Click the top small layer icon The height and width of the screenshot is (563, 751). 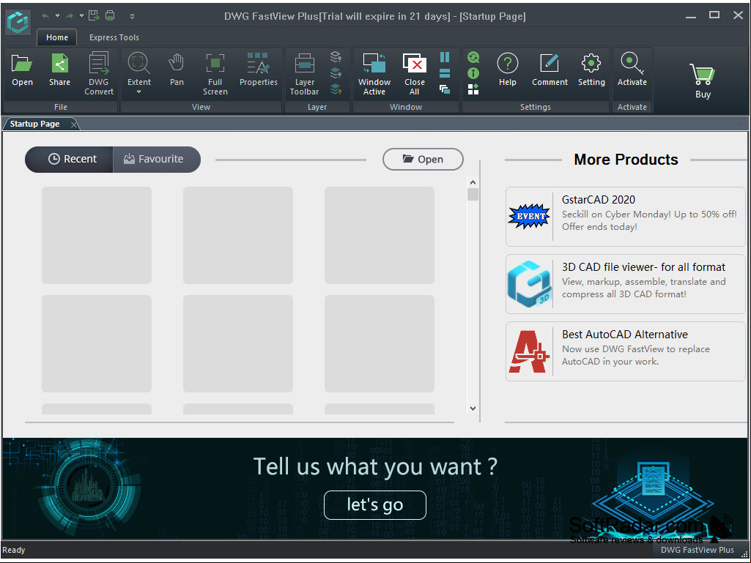pos(336,57)
